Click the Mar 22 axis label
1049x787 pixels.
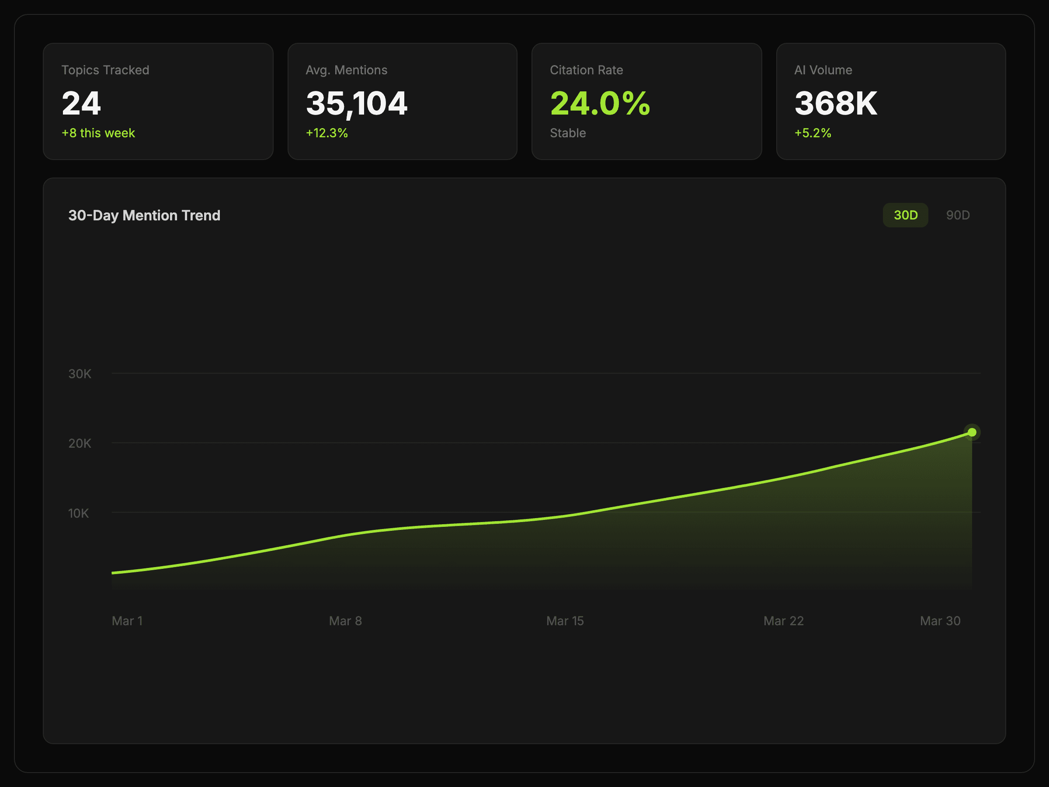point(783,620)
